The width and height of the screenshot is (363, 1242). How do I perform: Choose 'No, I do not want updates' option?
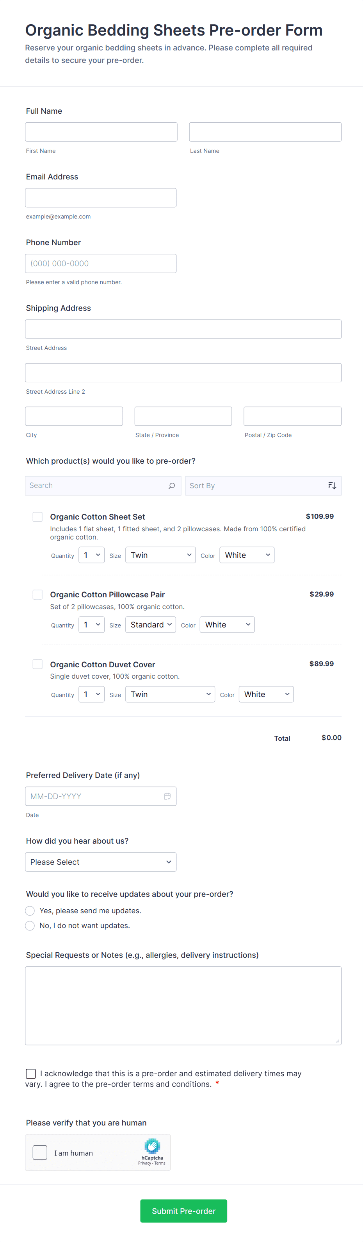tap(30, 925)
